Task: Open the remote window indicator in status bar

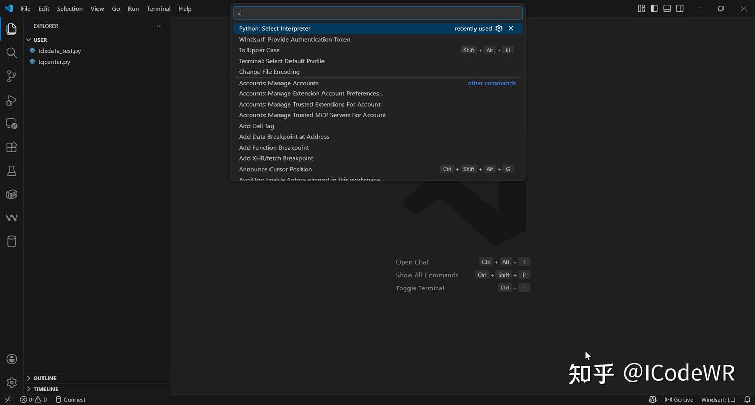Action: 8,400
